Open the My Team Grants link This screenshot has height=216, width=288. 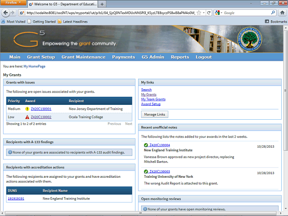[x=153, y=99]
